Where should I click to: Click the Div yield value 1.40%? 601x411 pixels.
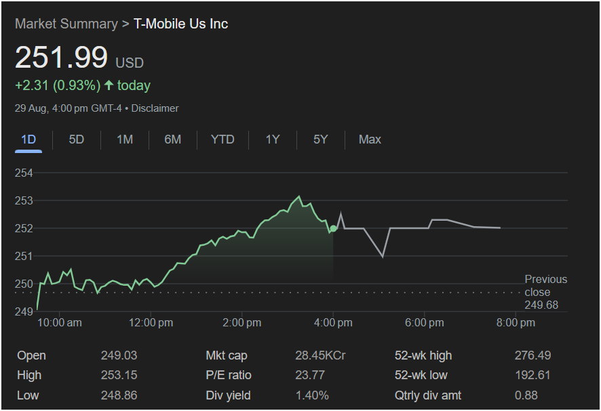point(312,395)
